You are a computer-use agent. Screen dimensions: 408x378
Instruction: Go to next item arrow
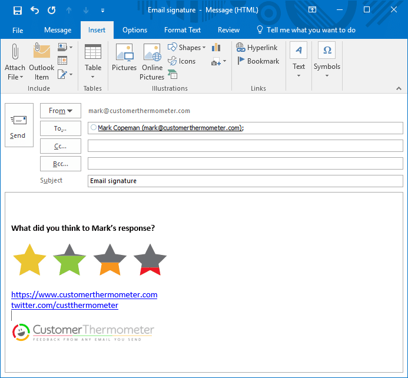[x=85, y=11]
